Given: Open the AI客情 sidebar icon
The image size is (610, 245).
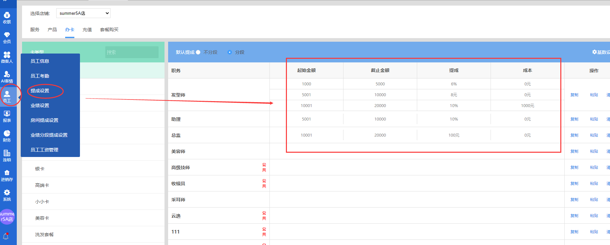Looking at the screenshot, I should point(7,77).
